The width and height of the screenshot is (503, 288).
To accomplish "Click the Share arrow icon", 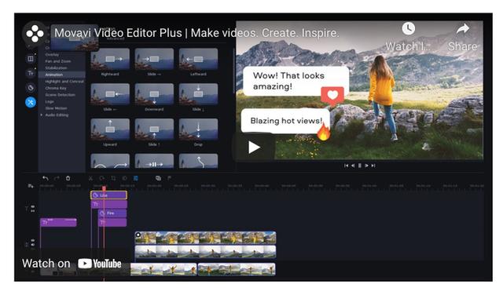I will point(463,29).
